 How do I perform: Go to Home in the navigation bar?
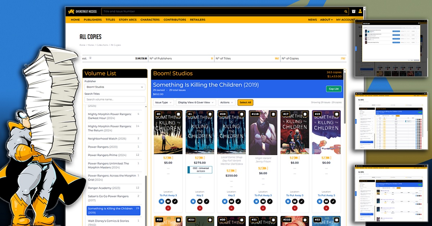click(75, 20)
